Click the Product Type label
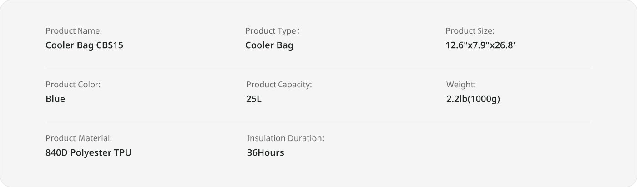Image resolution: width=637 pixels, height=187 pixels. pos(272,31)
